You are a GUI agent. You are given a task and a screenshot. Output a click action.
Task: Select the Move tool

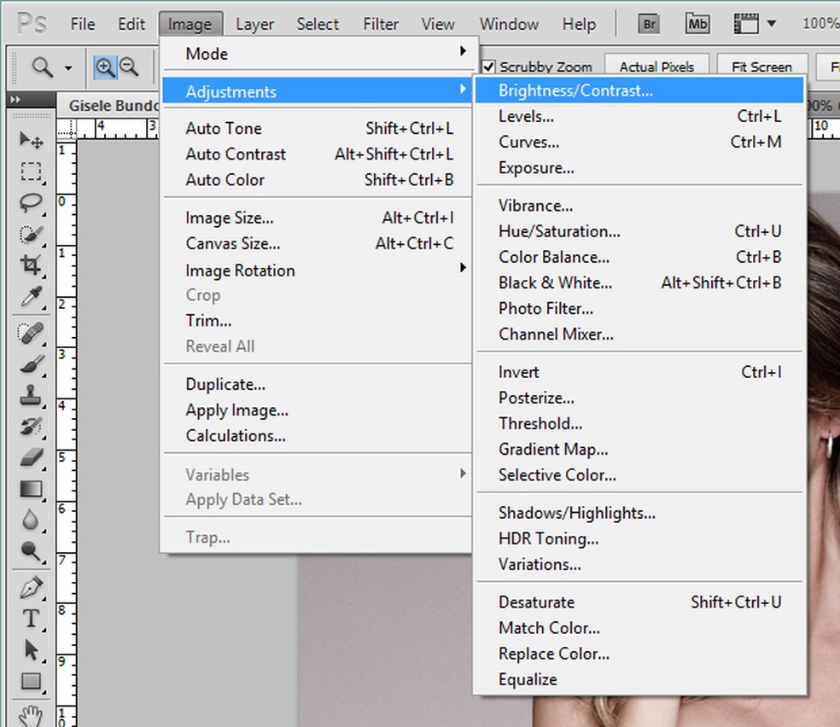pos(31,141)
